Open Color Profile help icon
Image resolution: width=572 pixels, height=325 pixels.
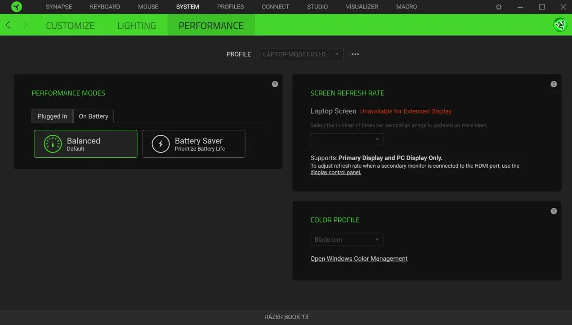tap(554, 210)
